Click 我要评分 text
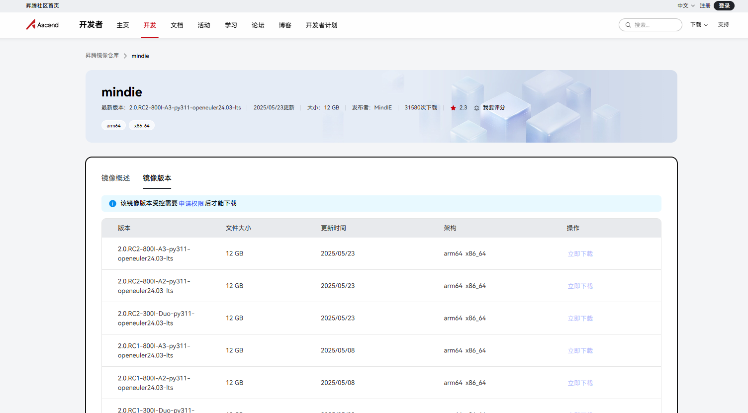 point(494,108)
